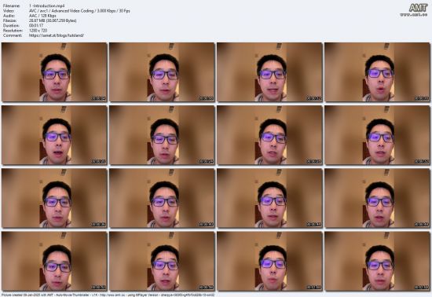Select third thumbnail in the top row
This screenshot has width=432, height=297.
point(269,72)
